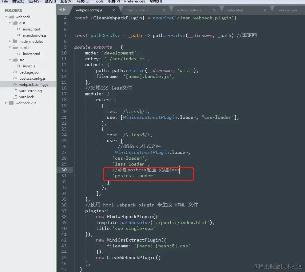The image size is (305, 272).
Task: Click code icon beside src index.js
Action: click(x=19, y=66)
